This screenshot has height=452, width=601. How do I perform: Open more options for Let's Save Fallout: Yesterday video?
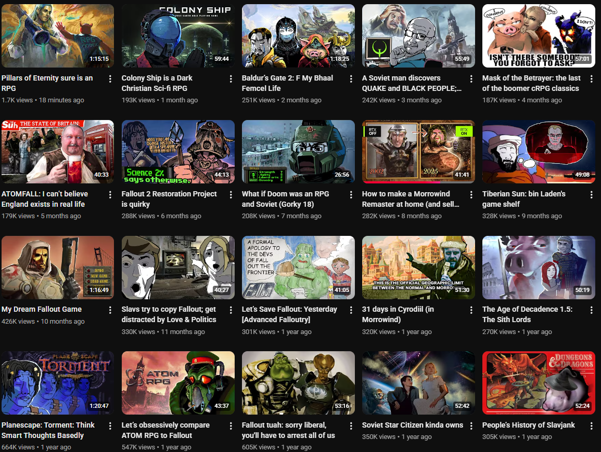coord(351,310)
